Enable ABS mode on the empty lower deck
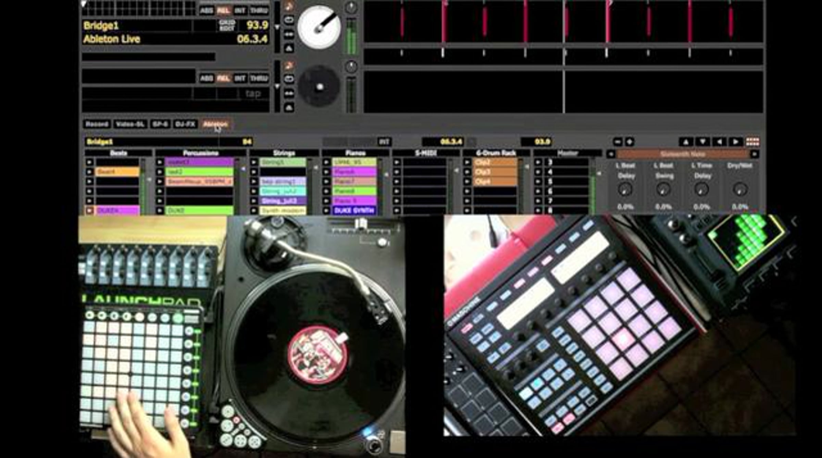This screenshot has width=822, height=458. point(207,79)
